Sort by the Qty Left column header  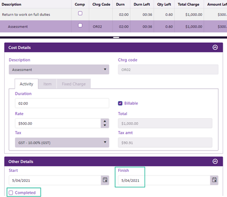164,4
